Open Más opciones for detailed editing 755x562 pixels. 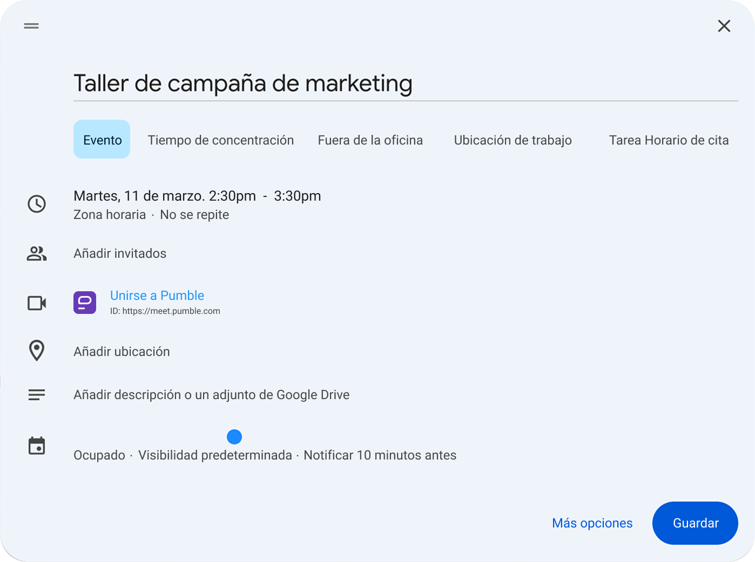tap(592, 523)
